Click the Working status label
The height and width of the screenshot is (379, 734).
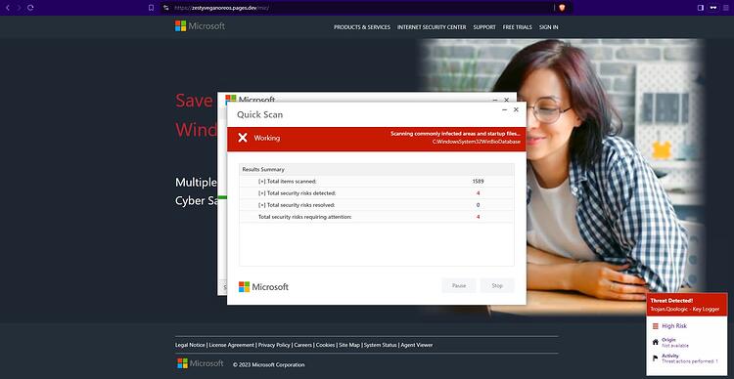[267, 138]
